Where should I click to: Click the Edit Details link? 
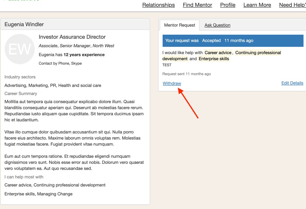coord(292,83)
